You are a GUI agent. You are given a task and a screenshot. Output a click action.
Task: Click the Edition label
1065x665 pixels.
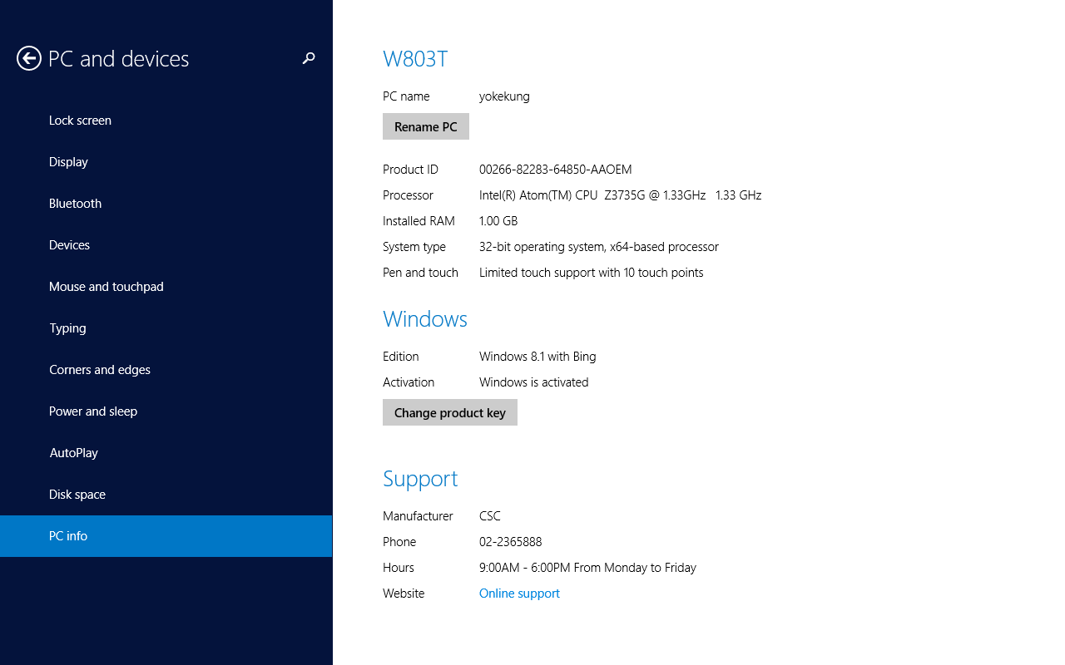(400, 357)
